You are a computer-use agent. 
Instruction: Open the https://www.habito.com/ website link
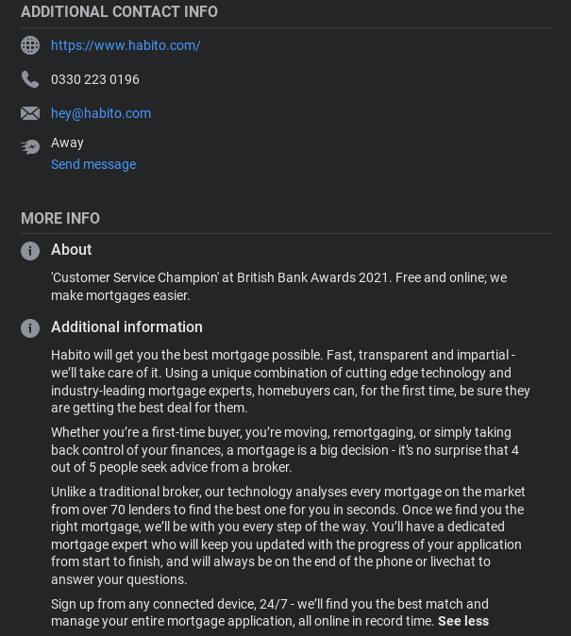126,45
